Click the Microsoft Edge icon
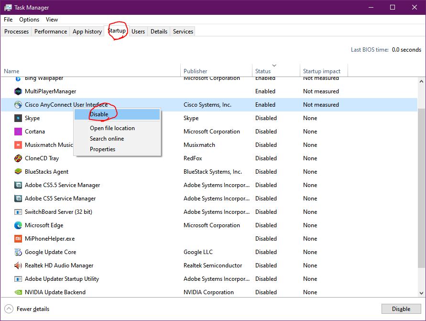This screenshot has width=426, height=321. click(x=18, y=225)
